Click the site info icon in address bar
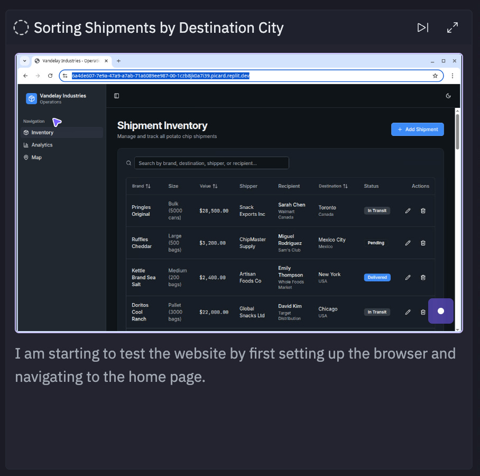This screenshot has height=476, width=480. 65,76
